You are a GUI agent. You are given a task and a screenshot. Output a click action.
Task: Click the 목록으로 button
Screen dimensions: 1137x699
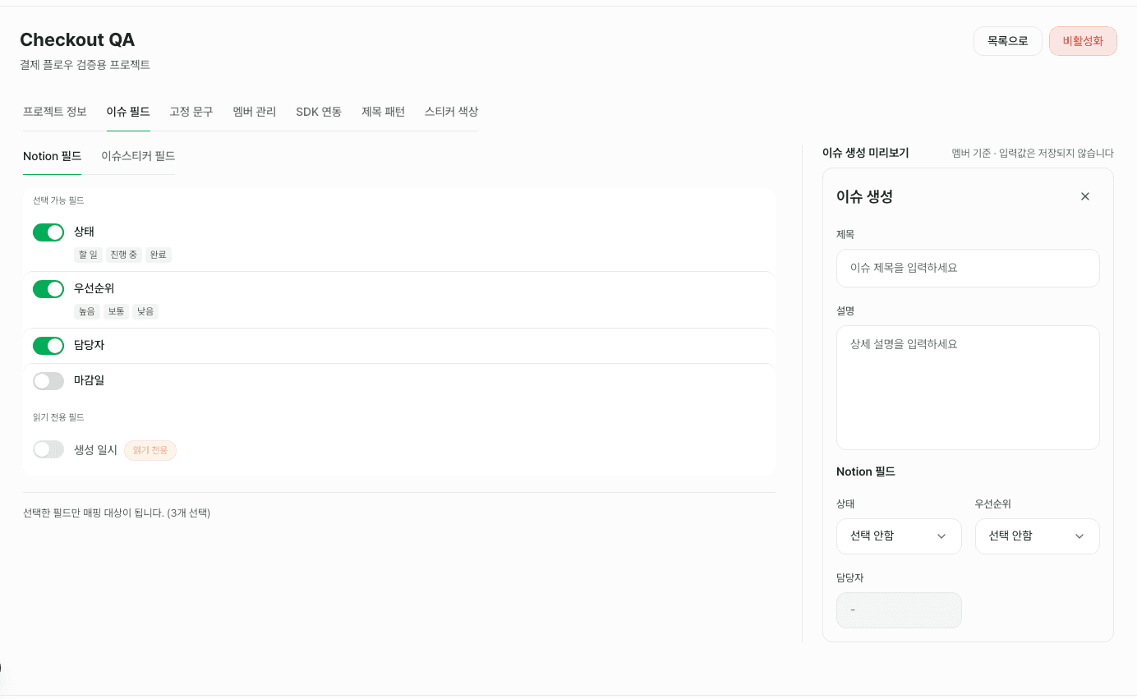click(x=1008, y=41)
